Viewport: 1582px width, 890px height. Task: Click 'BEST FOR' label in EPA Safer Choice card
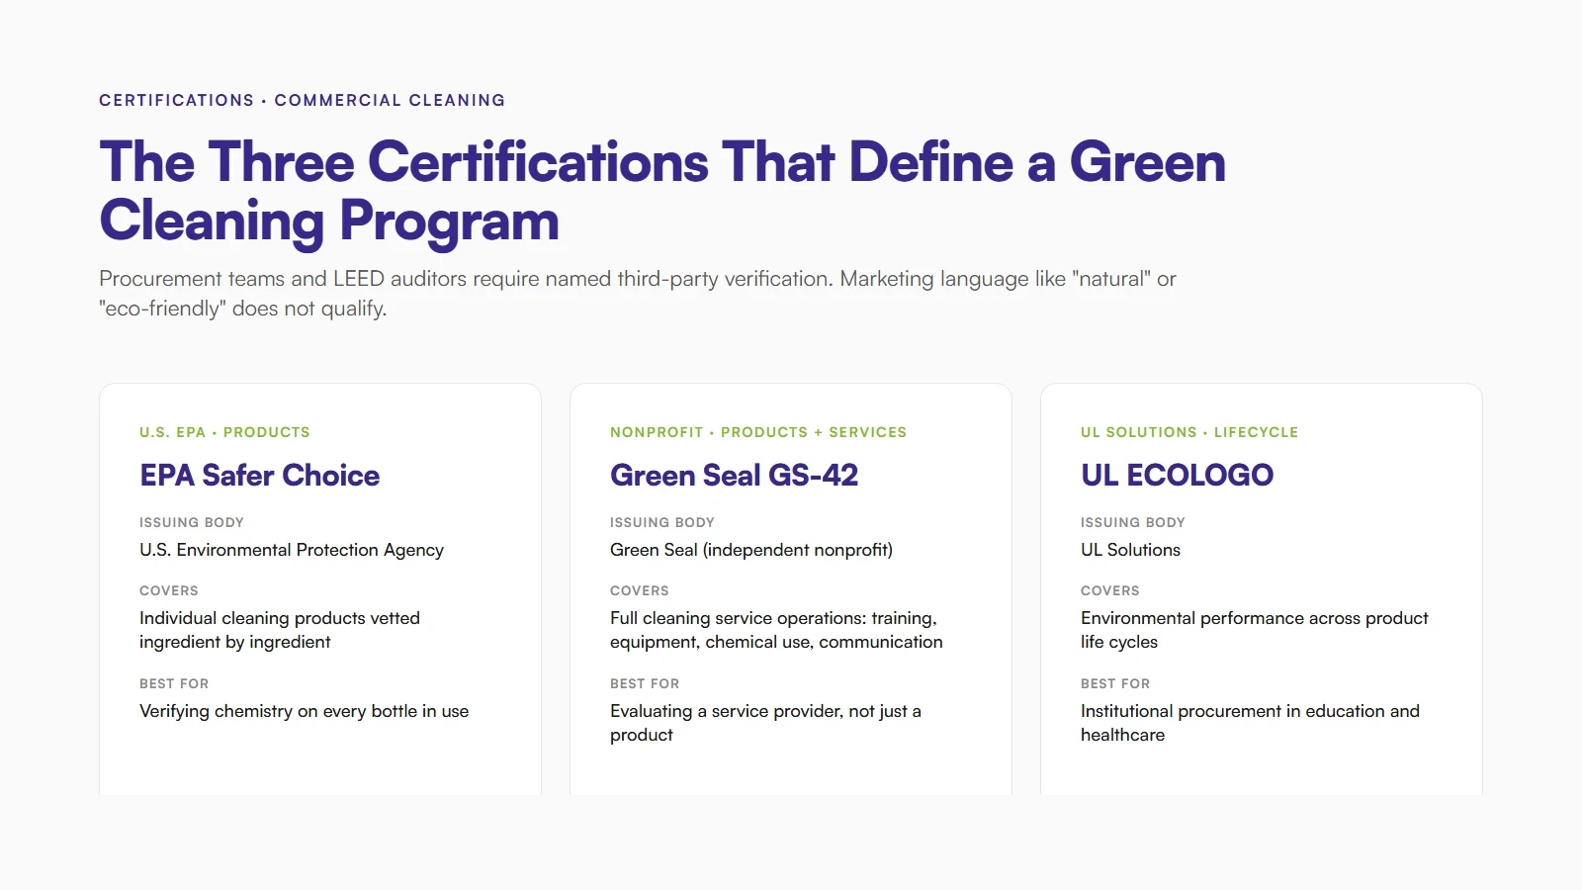coord(174,683)
